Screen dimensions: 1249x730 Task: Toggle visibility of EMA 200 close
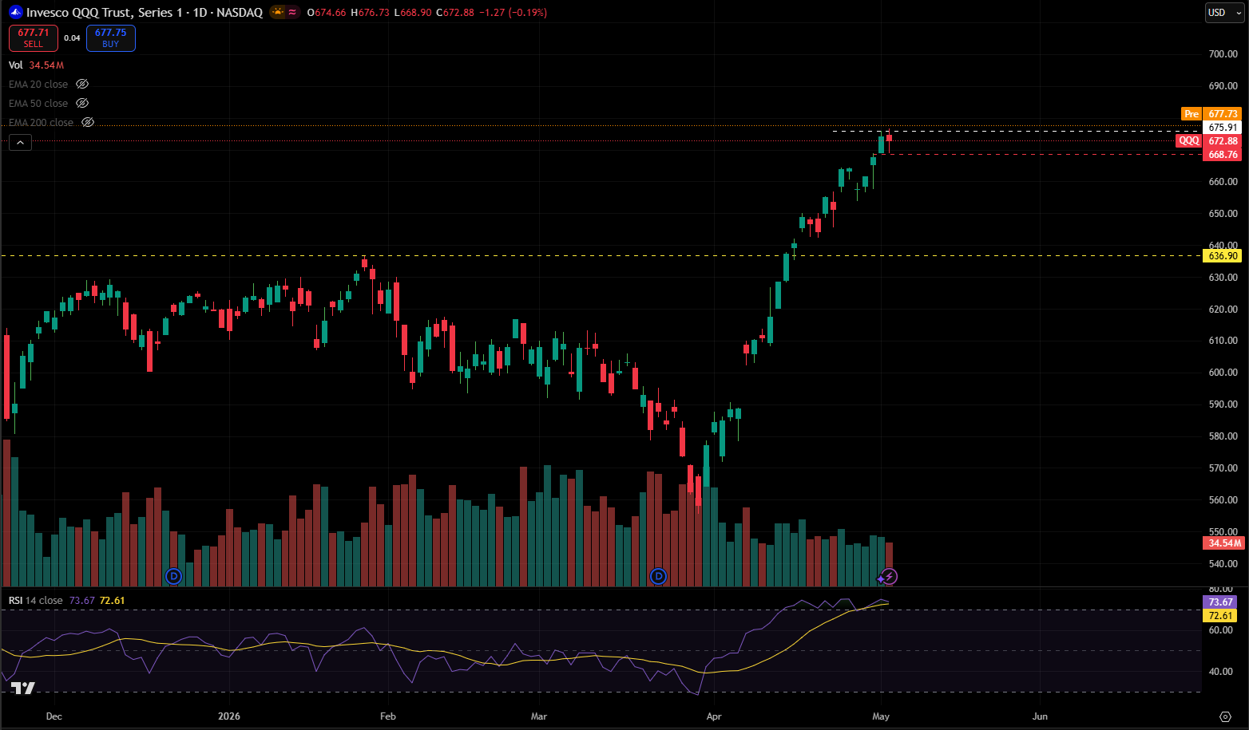[x=88, y=123]
